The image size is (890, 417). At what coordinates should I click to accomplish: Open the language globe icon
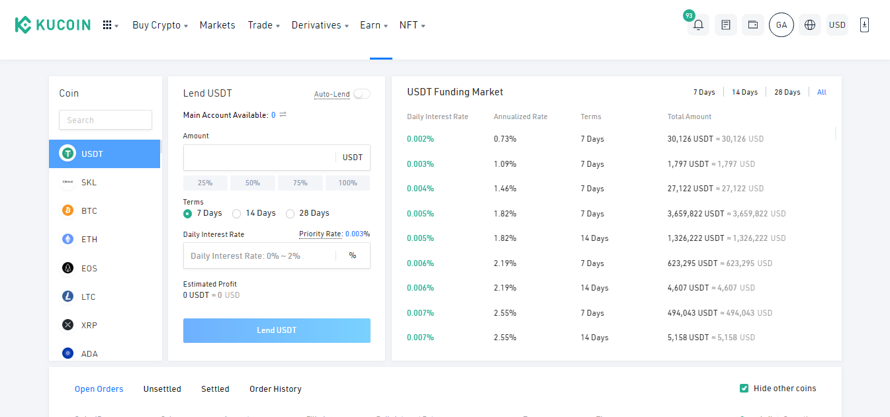click(810, 25)
